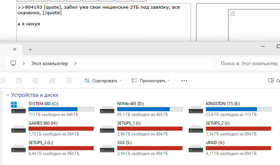Click the Rename toolbar icon
Viewport: 280px width, 165px height.
pyautogui.click(x=36, y=80)
